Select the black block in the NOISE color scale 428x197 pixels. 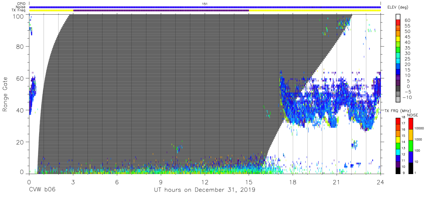(411, 168)
